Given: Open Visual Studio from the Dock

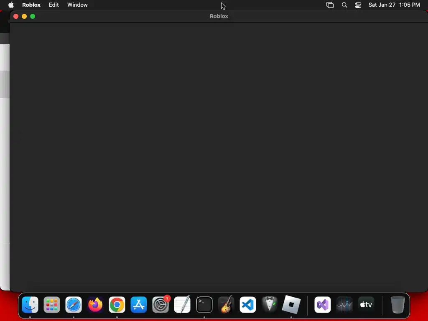Looking at the screenshot, I should coord(323,305).
